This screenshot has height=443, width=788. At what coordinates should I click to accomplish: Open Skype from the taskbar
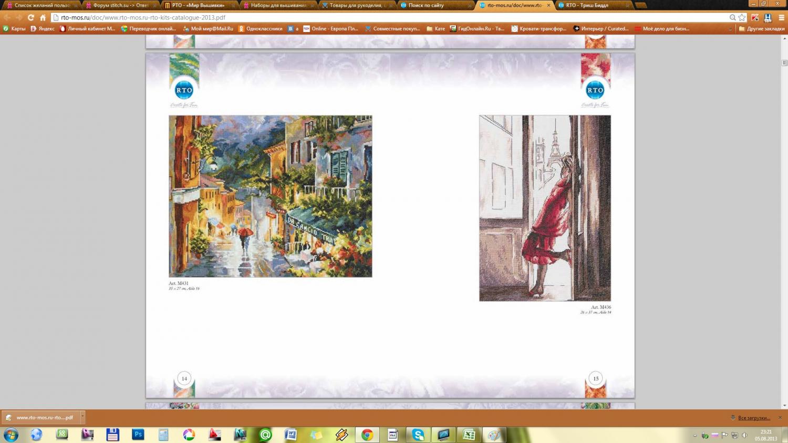[x=418, y=435]
